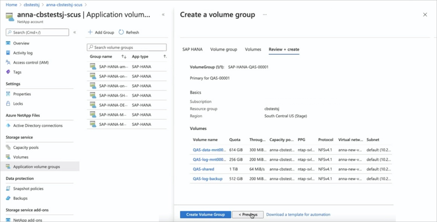
Task: Click the Capacity pools icon
Action: click(8, 147)
